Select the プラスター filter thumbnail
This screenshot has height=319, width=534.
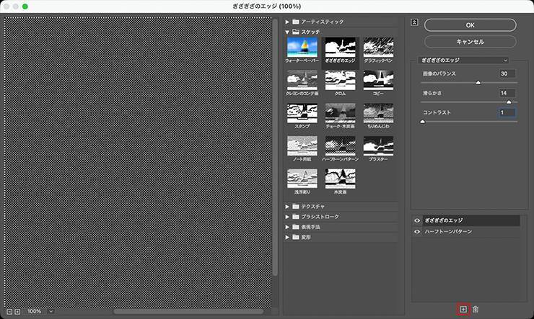[378, 145]
